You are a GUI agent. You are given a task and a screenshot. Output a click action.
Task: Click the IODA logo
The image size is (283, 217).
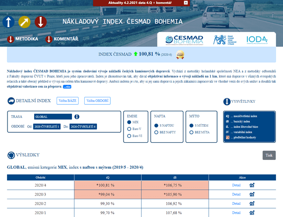click(x=257, y=40)
